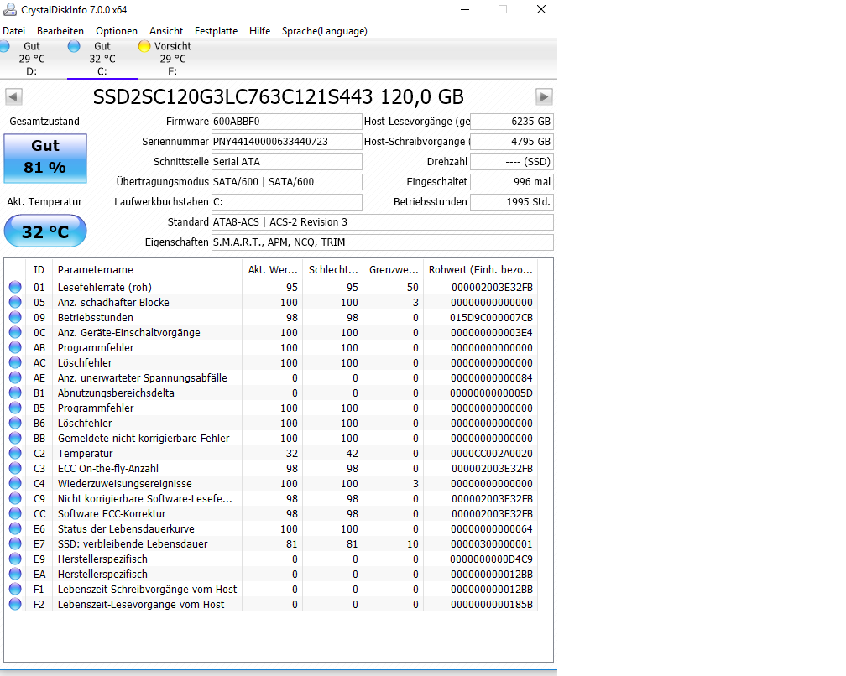Click Eingeschaltet value 996 mal
Image resolution: width=846 pixels, height=676 pixels.
click(512, 182)
